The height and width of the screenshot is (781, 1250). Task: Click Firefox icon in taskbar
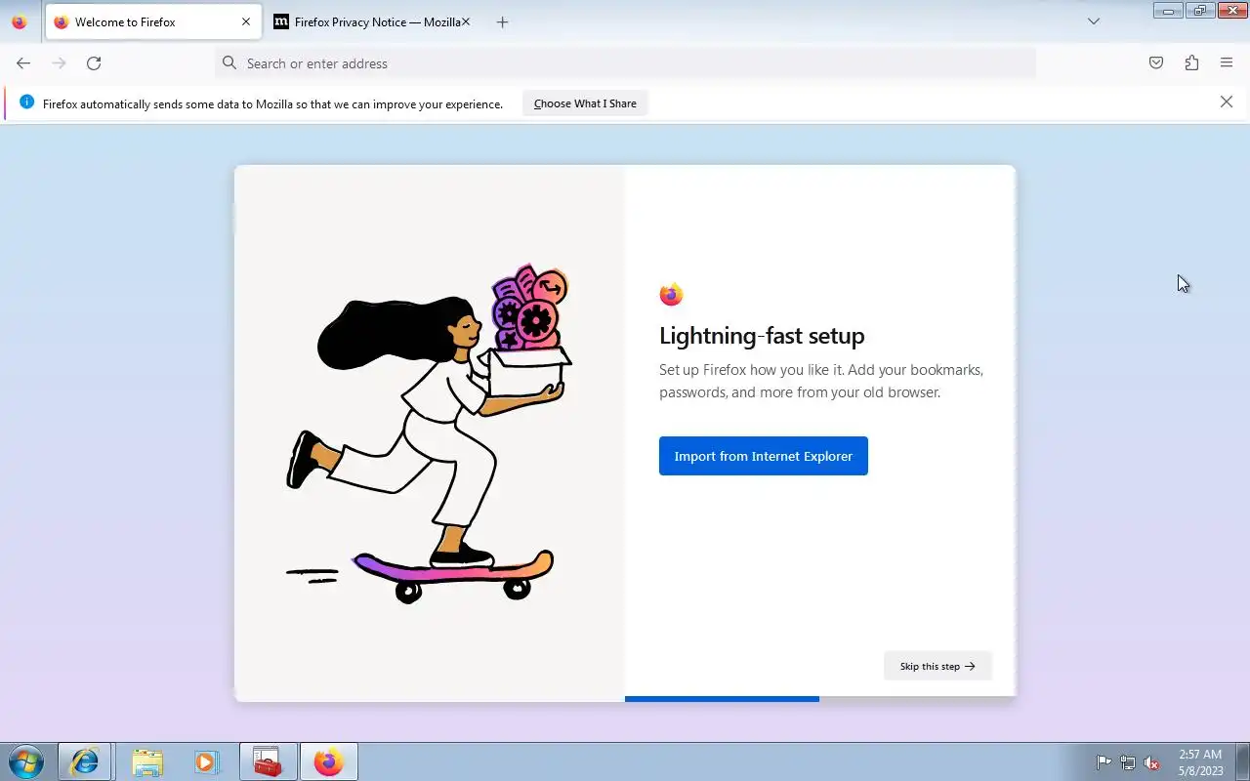[329, 761]
